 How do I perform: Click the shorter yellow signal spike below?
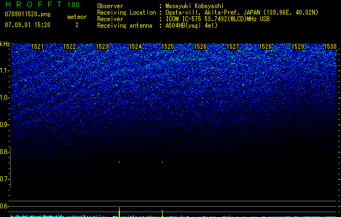coord(162,213)
